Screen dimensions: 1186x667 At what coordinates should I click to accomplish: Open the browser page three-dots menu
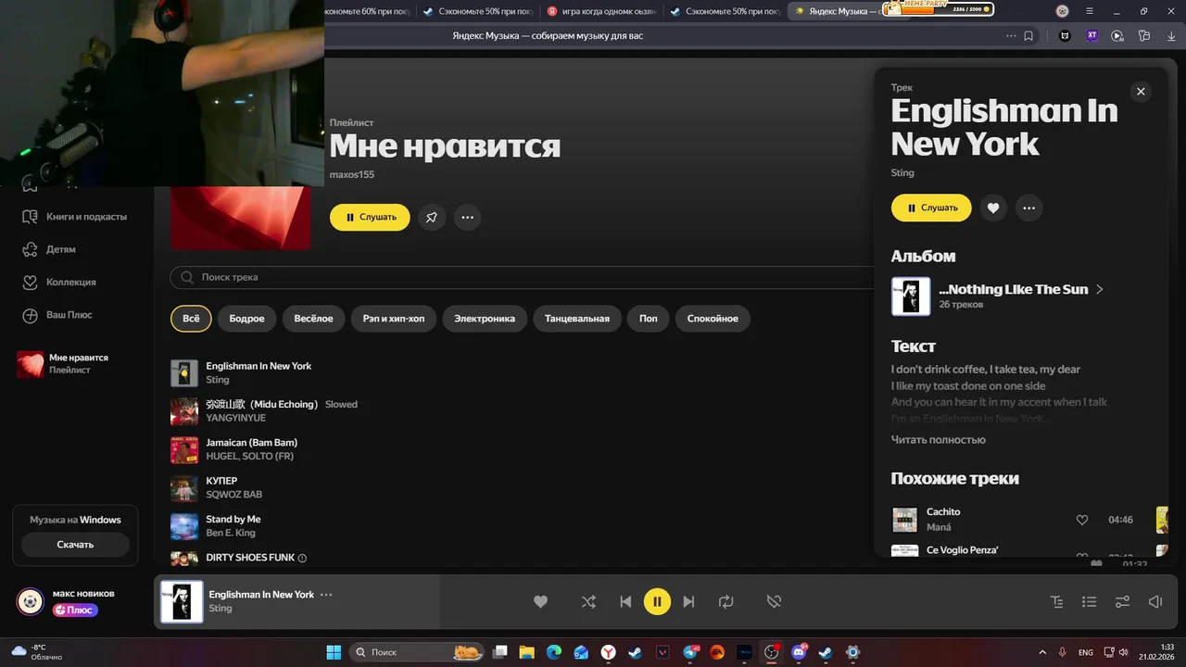coord(1011,36)
